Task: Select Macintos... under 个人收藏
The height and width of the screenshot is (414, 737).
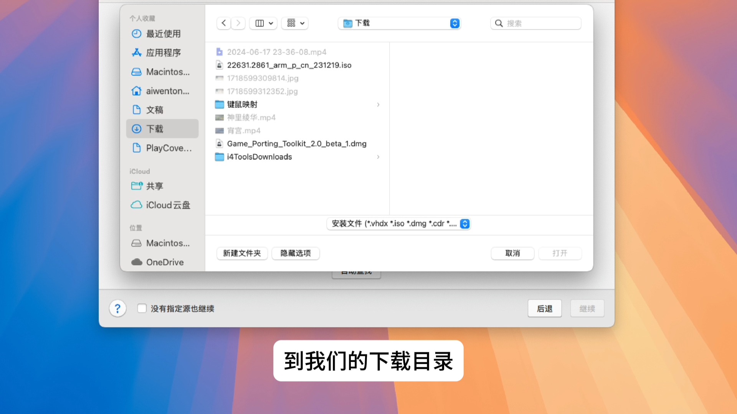Action: coord(162,72)
